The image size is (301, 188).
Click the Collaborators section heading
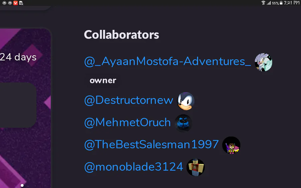tap(121, 35)
